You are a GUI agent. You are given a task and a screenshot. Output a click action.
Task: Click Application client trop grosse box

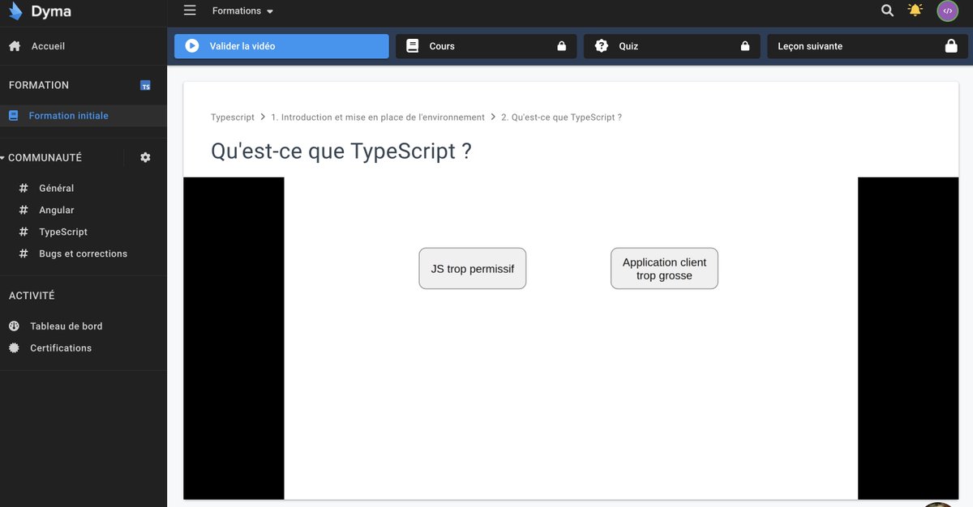pyautogui.click(x=664, y=268)
